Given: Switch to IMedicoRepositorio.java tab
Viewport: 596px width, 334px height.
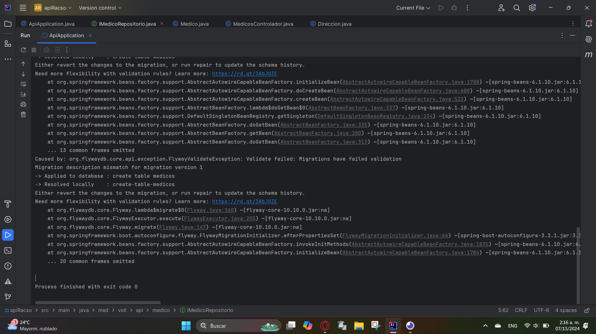Looking at the screenshot, I should (127, 24).
